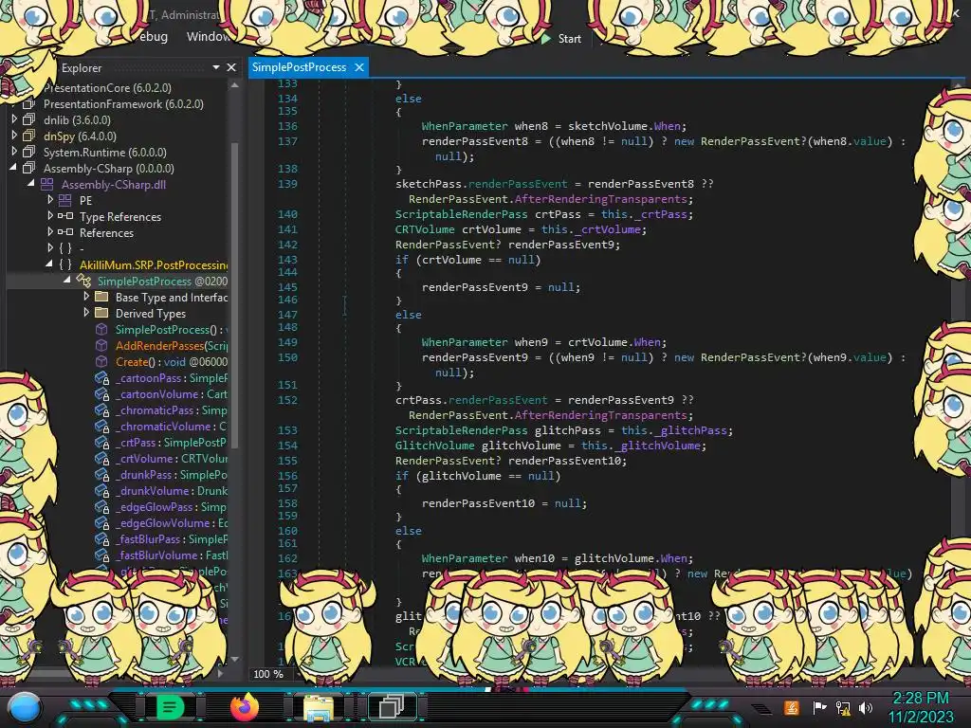The image size is (971, 728).
Task: Open File Explorer from the taskbar
Action: (319, 707)
